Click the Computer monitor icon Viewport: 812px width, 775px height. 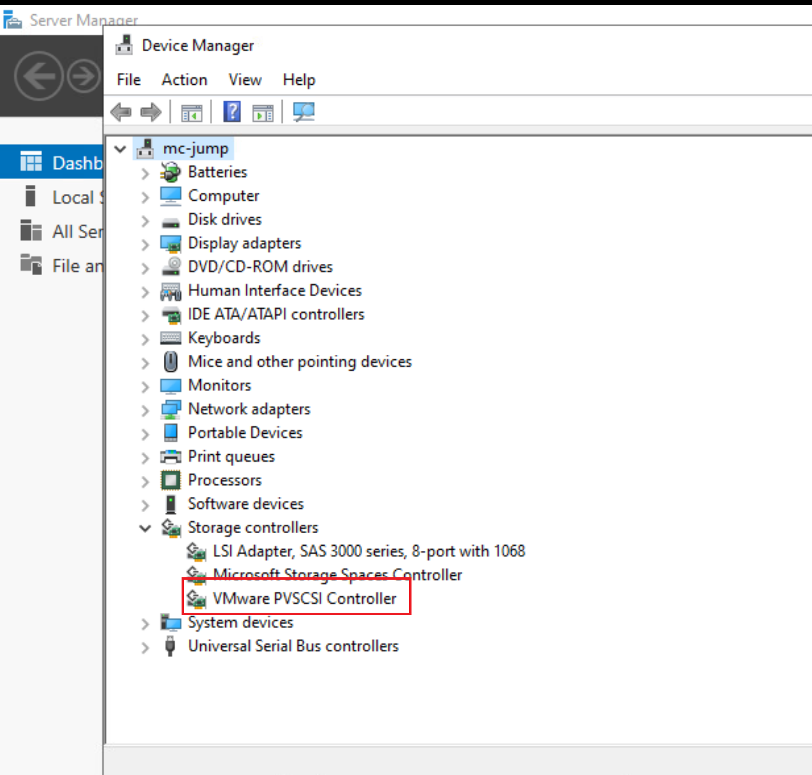click(x=171, y=196)
